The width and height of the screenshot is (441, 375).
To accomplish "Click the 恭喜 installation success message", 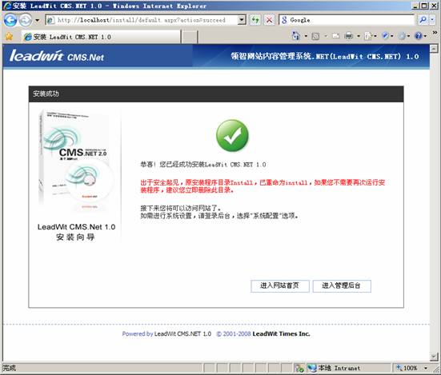I will point(203,165).
